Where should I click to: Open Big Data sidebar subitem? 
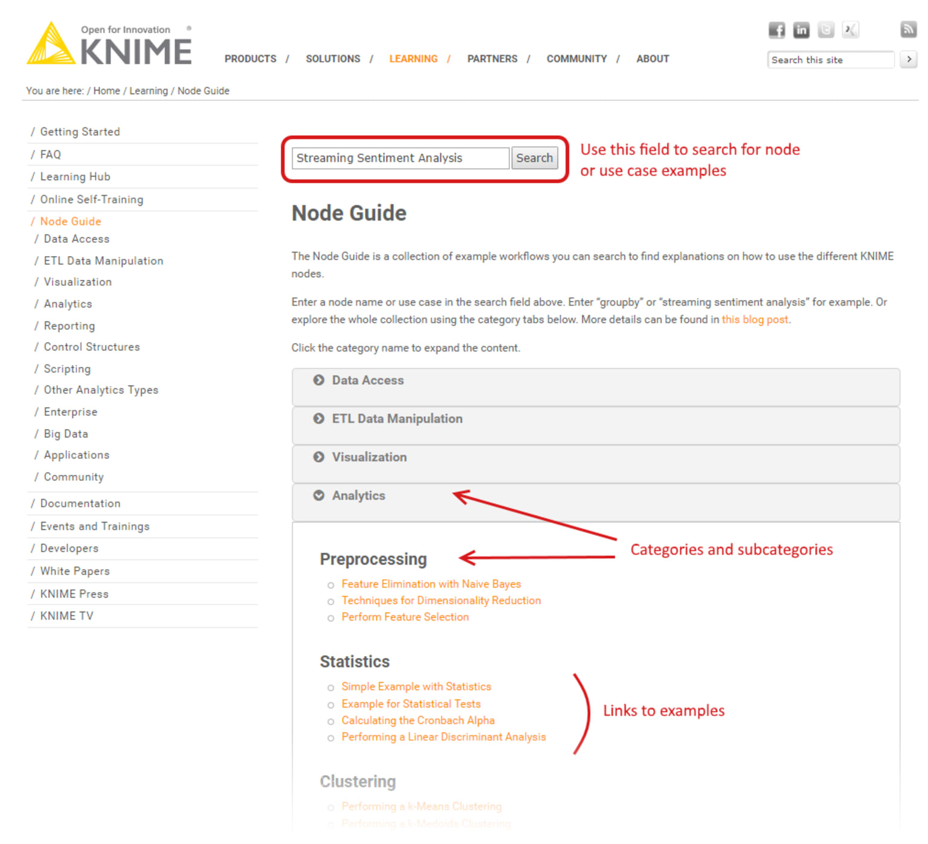pos(66,434)
